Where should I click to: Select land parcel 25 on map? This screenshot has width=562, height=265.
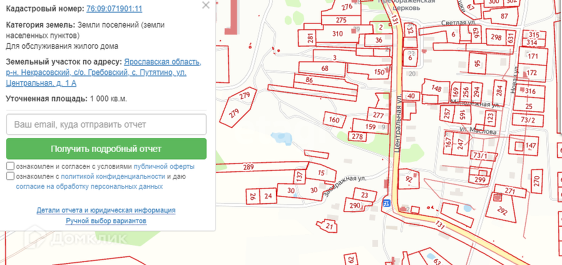529,106
